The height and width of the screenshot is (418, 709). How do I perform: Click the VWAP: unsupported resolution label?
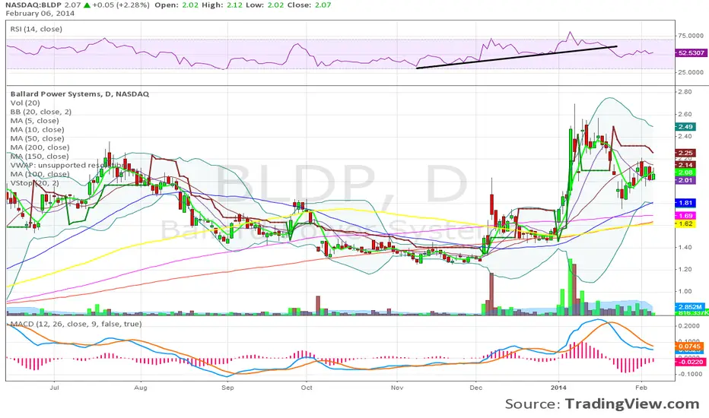point(66,165)
